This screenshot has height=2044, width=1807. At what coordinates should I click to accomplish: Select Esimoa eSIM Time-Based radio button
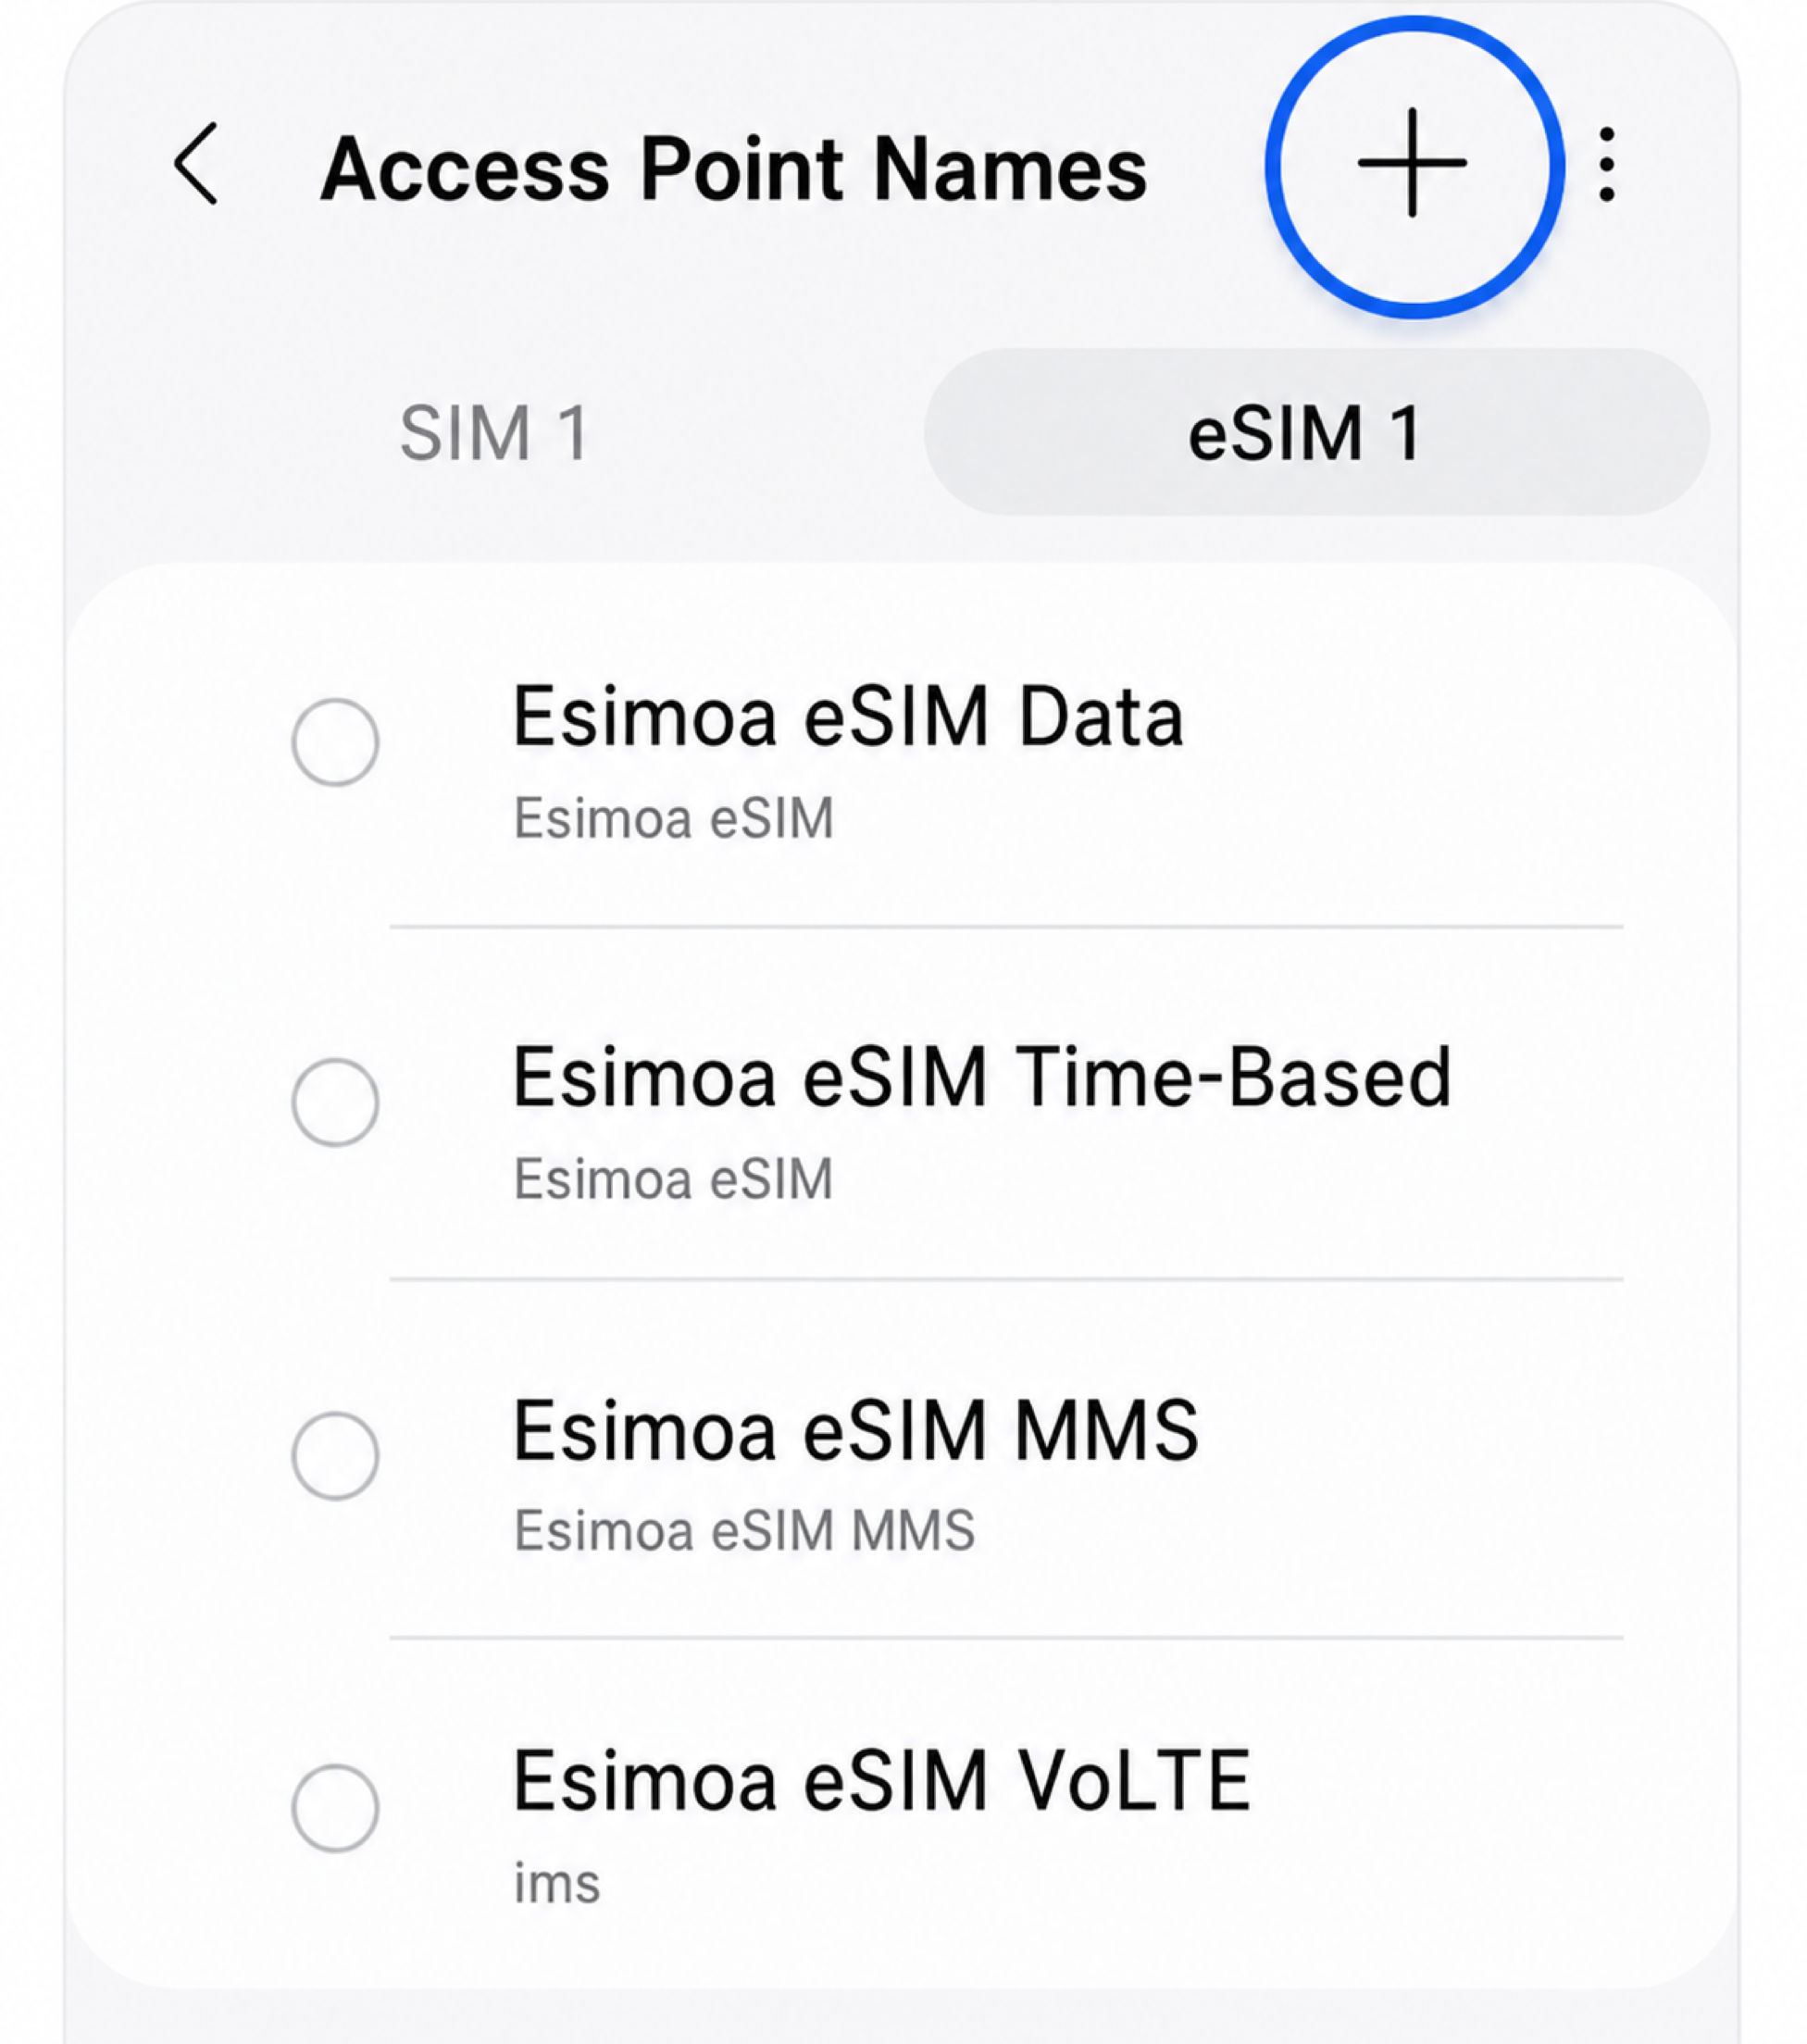(x=335, y=1102)
